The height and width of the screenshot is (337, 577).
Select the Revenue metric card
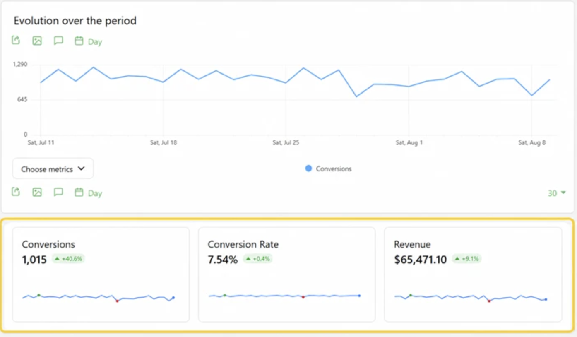(x=473, y=274)
